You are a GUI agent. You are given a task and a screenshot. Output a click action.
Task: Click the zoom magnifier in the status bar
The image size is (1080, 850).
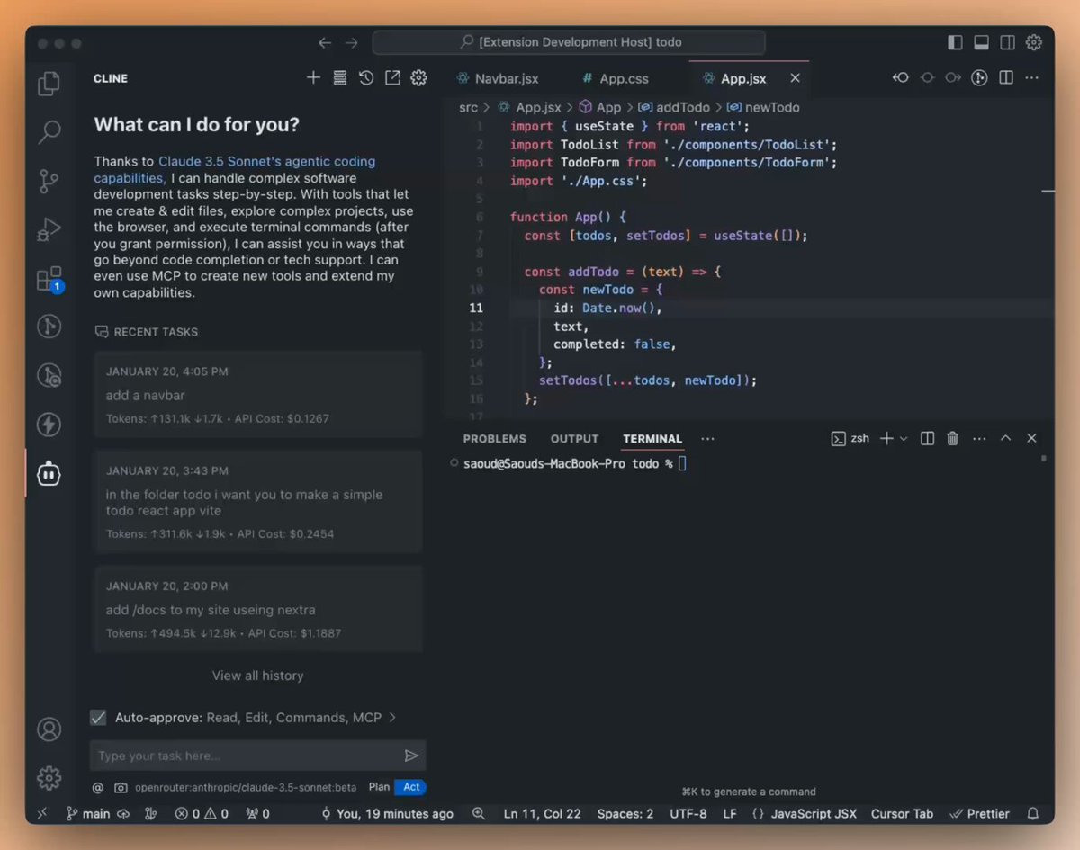[x=479, y=813]
